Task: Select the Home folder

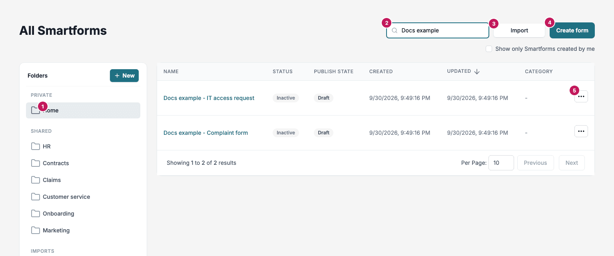Action: click(x=83, y=110)
